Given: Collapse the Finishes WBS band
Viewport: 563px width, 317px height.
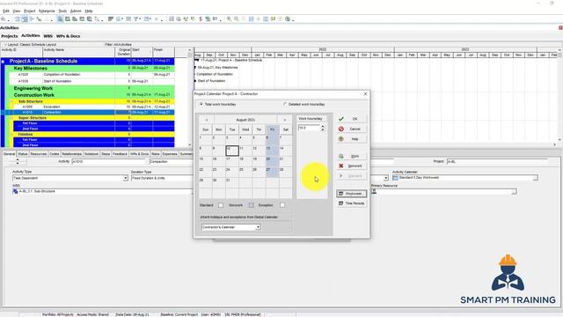Looking at the screenshot, I should point(11,135).
